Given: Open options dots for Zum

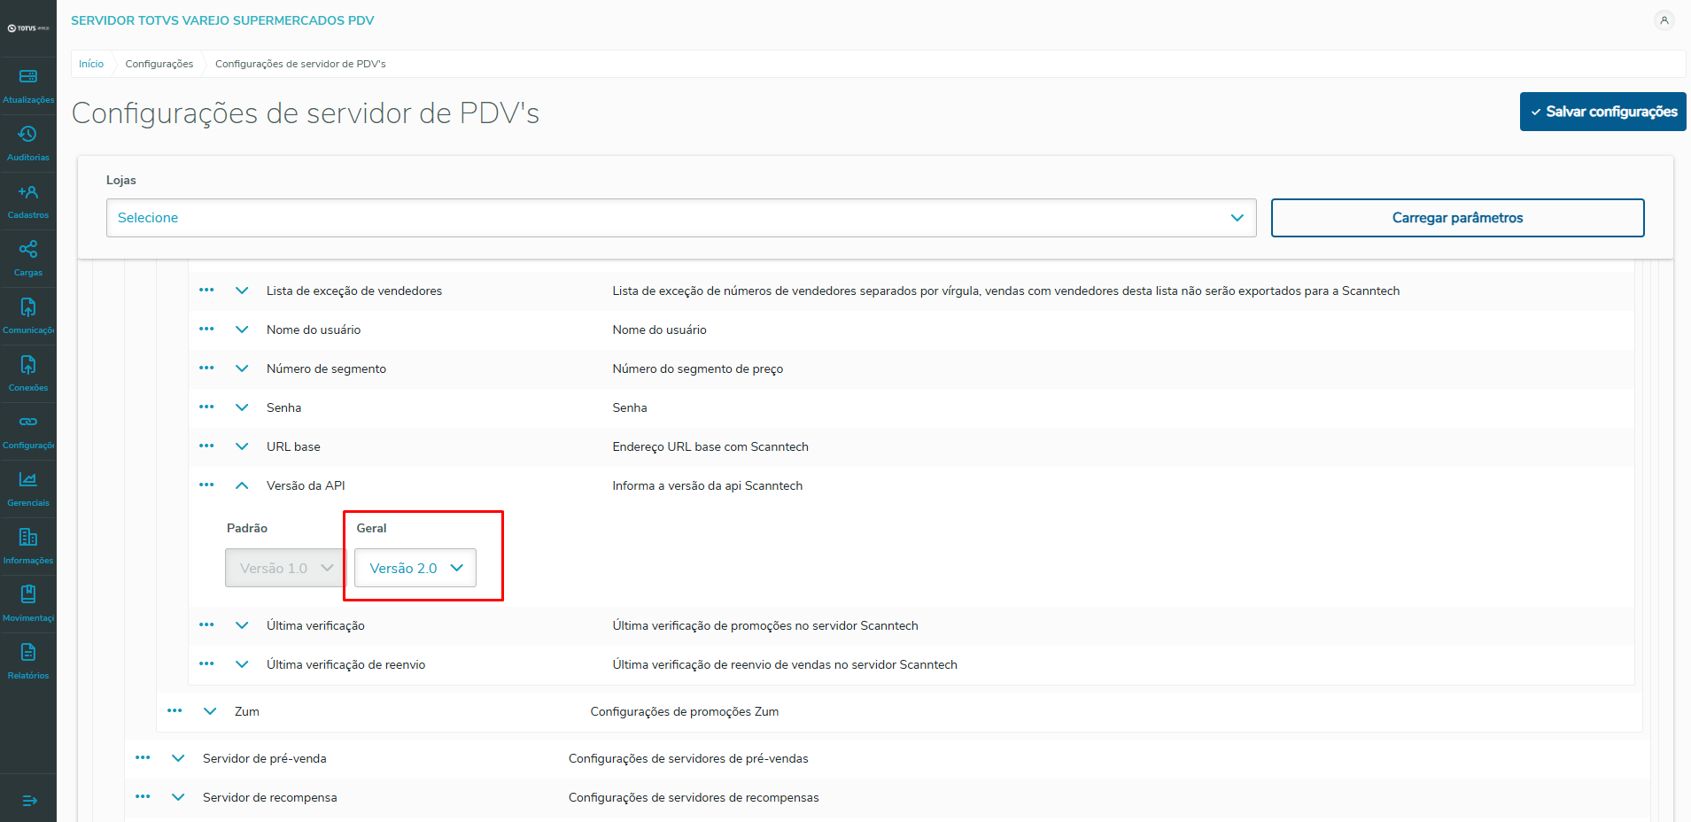Looking at the screenshot, I should point(175,710).
